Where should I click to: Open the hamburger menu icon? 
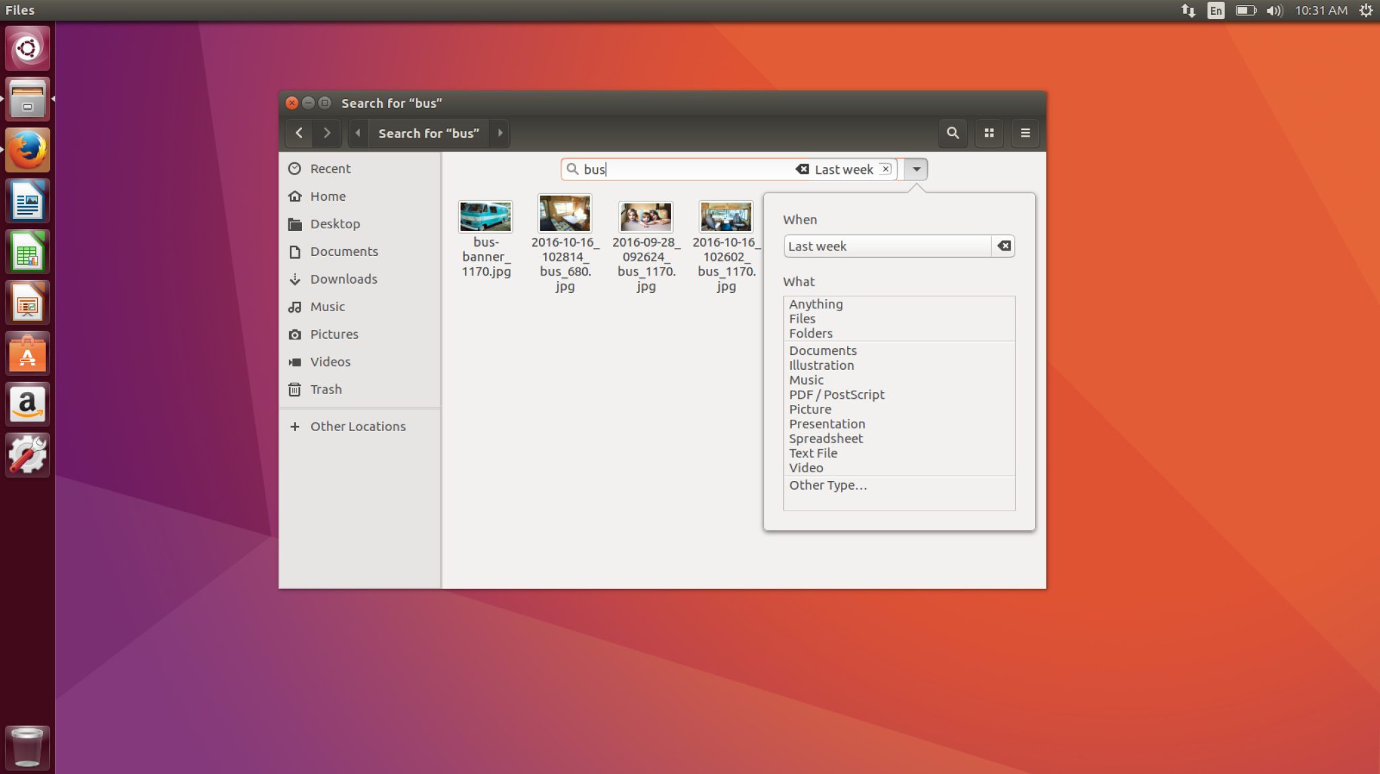point(1025,133)
